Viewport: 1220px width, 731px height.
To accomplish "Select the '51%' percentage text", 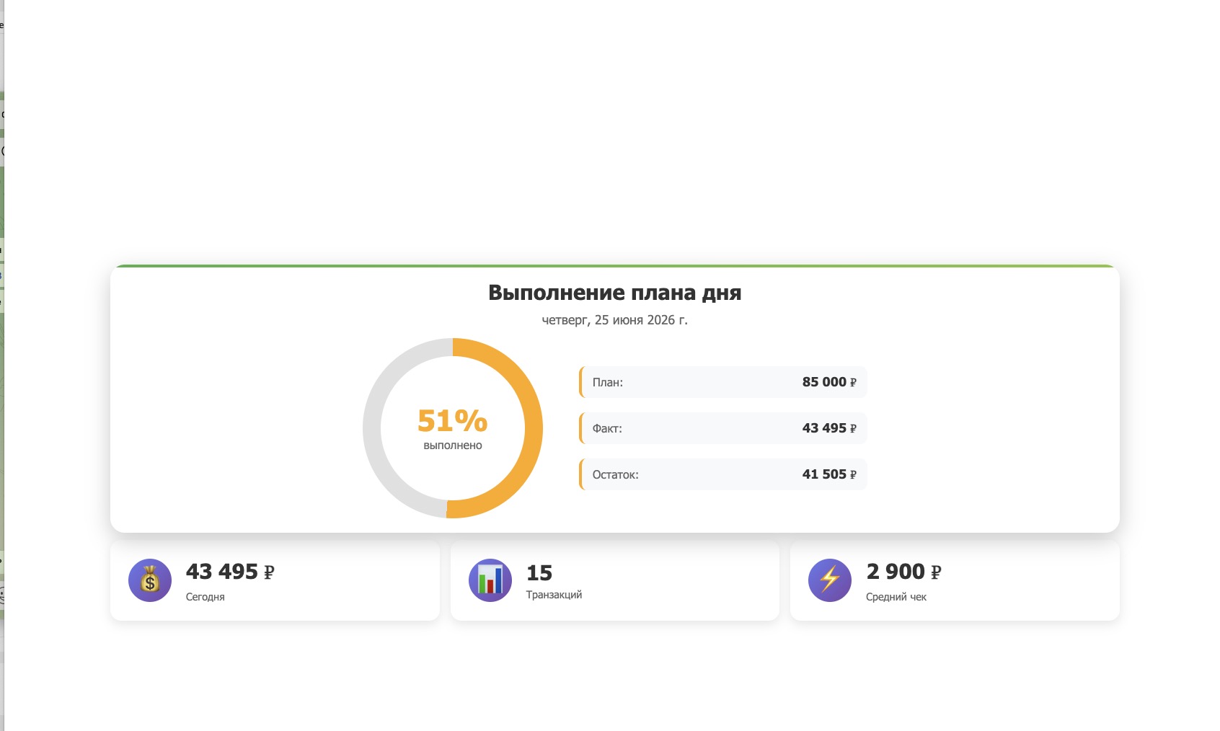I will coord(453,420).
